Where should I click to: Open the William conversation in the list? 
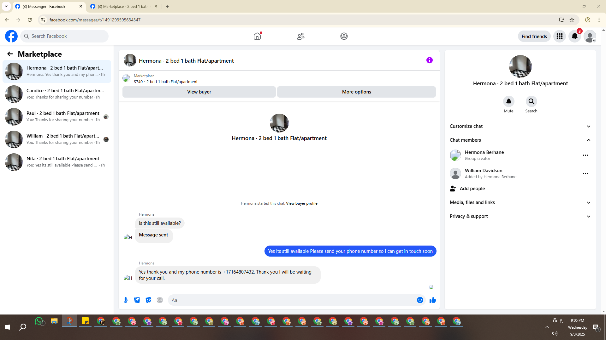[x=57, y=139]
